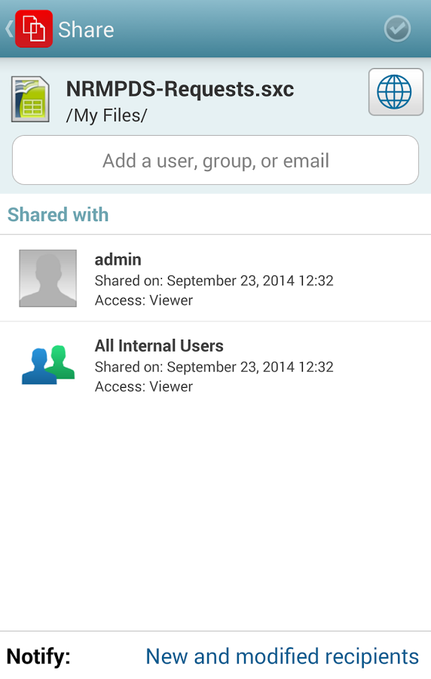Screen dimensions: 431x679
Task: Tap the Share title in header
Action: point(86,29)
